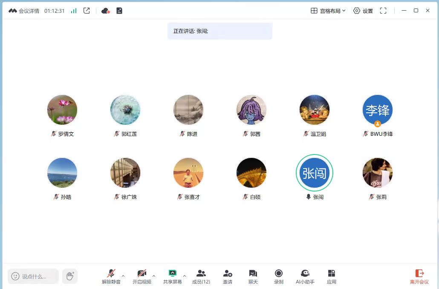
Task: Click the 离开会议 leave button
Action: 419,276
